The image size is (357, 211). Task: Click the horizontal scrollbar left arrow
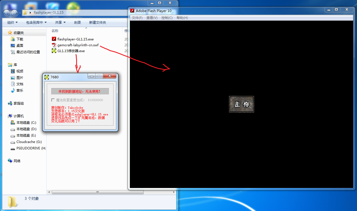coord(49,192)
